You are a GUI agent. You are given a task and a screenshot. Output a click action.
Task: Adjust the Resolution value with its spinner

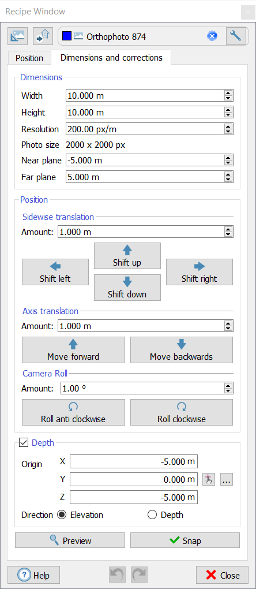point(228,129)
